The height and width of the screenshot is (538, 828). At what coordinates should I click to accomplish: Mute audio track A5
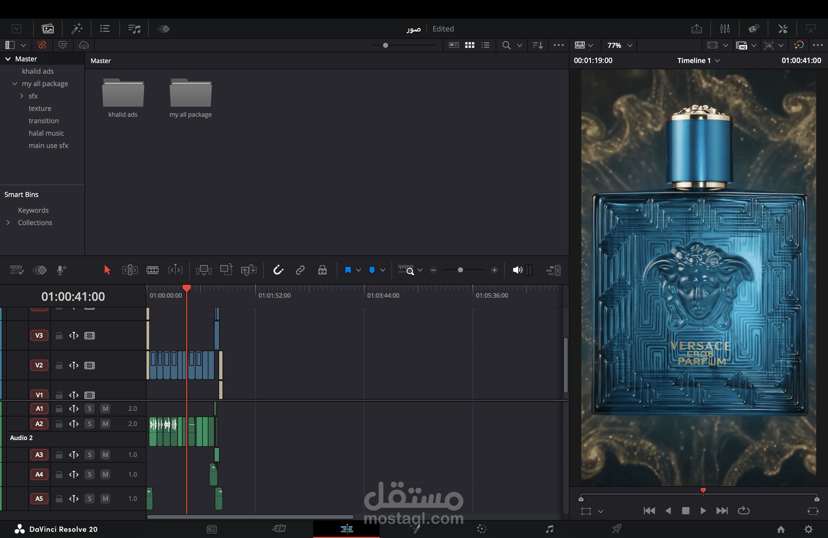105,498
